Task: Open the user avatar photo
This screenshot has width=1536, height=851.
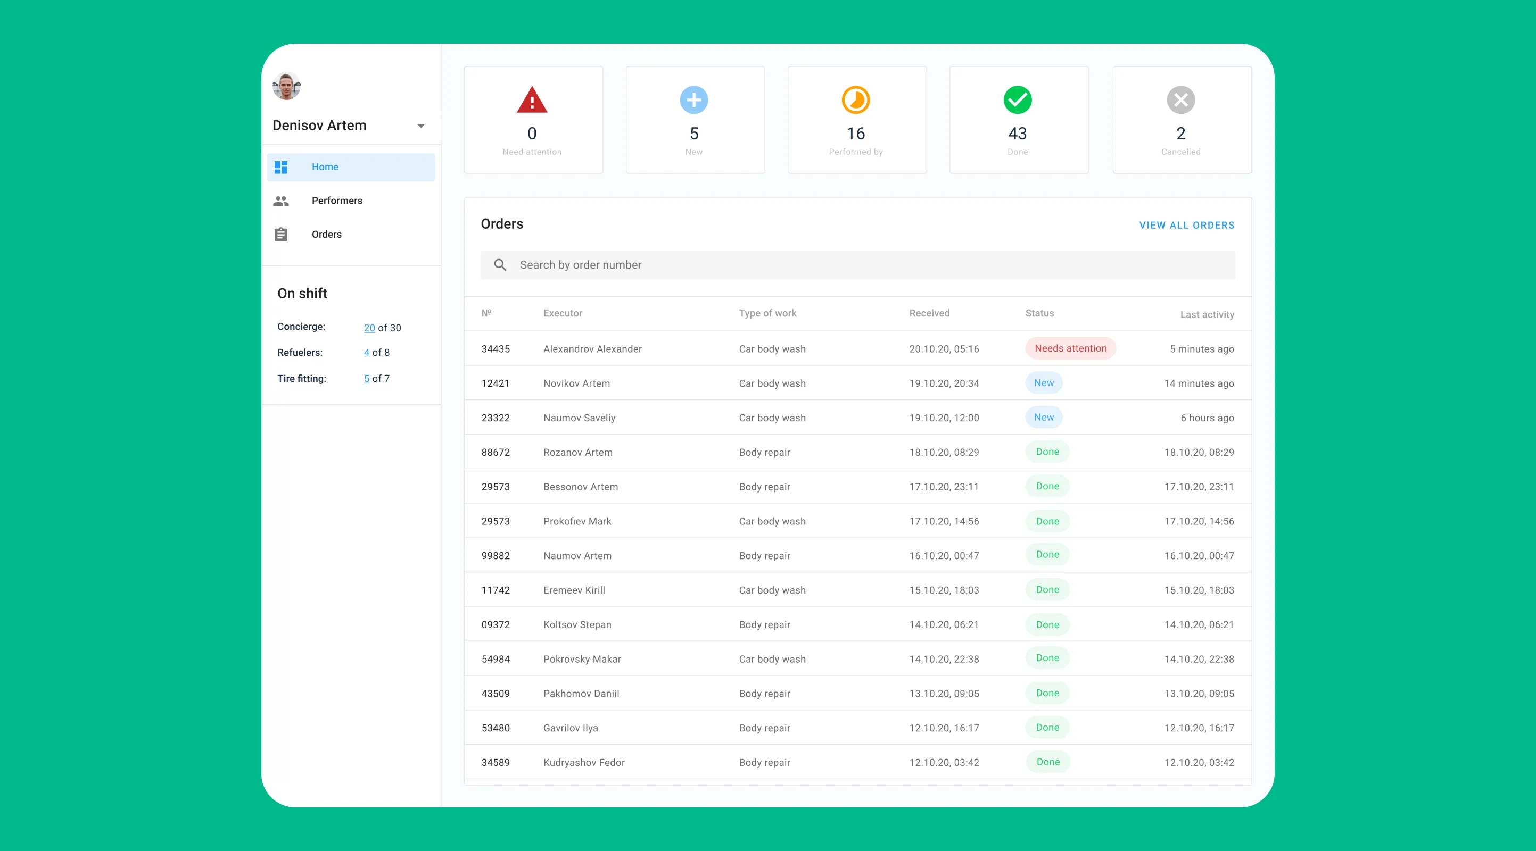Action: pyautogui.click(x=287, y=86)
